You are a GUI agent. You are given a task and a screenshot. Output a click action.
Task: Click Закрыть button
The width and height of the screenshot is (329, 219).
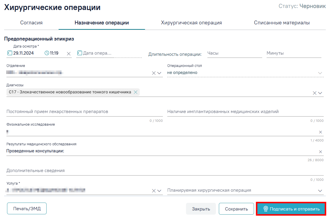(x=201, y=209)
